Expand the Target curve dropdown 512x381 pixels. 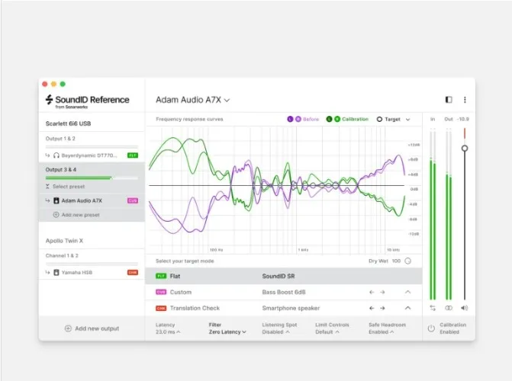click(x=407, y=120)
